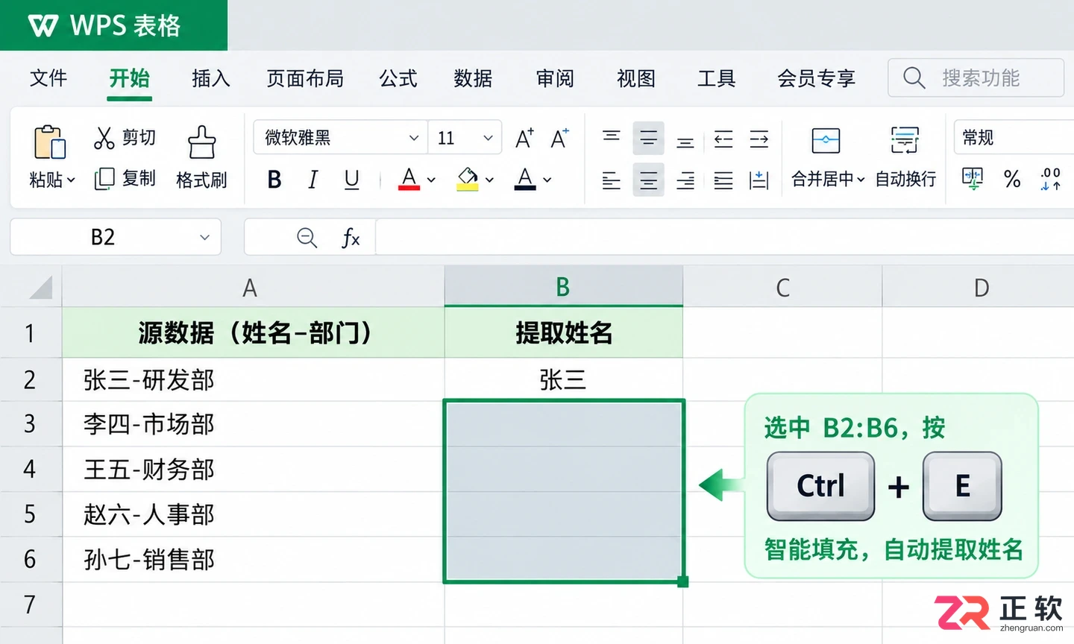The width and height of the screenshot is (1074, 644).
Task: Click the font size A icon with blue plus
Action: tap(559, 138)
